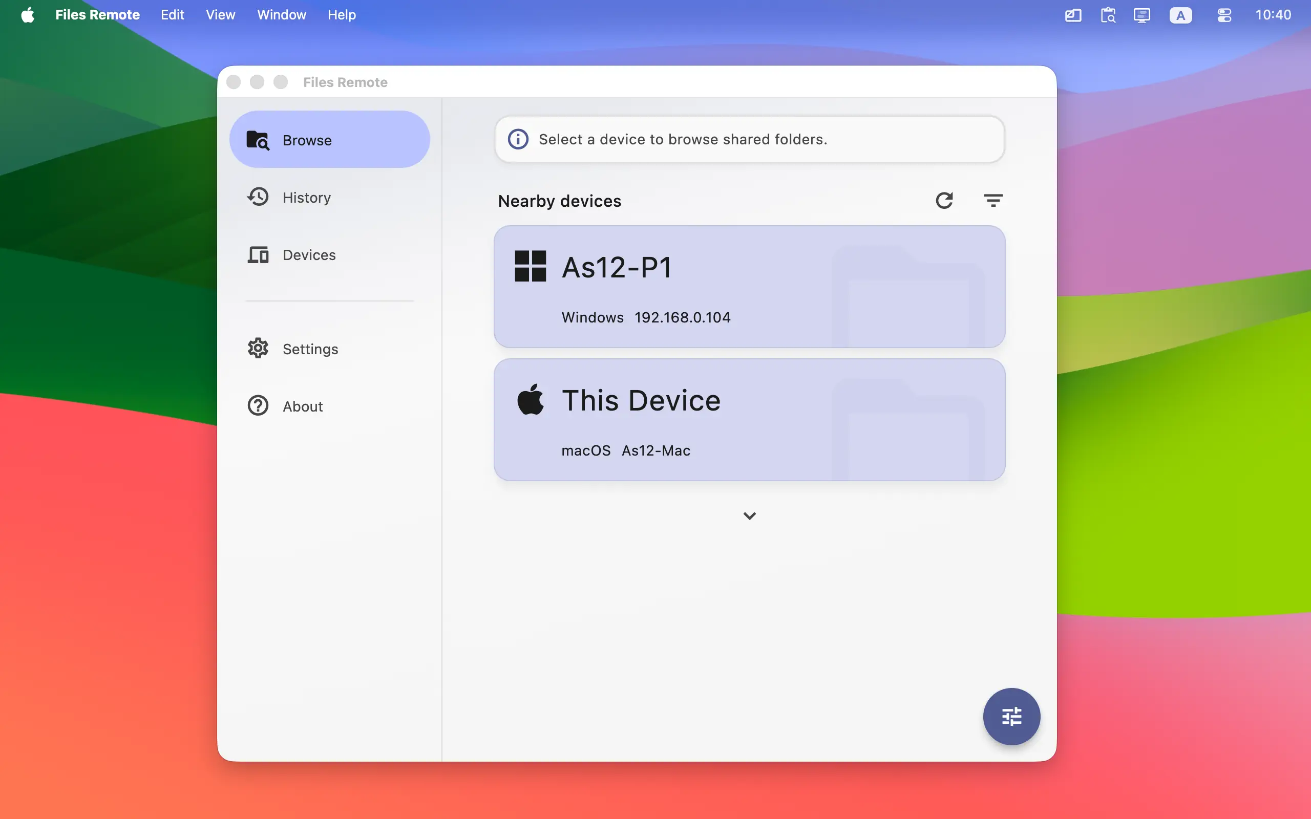Click the clipboard search menu bar icon
The image size is (1311, 819).
(x=1108, y=15)
